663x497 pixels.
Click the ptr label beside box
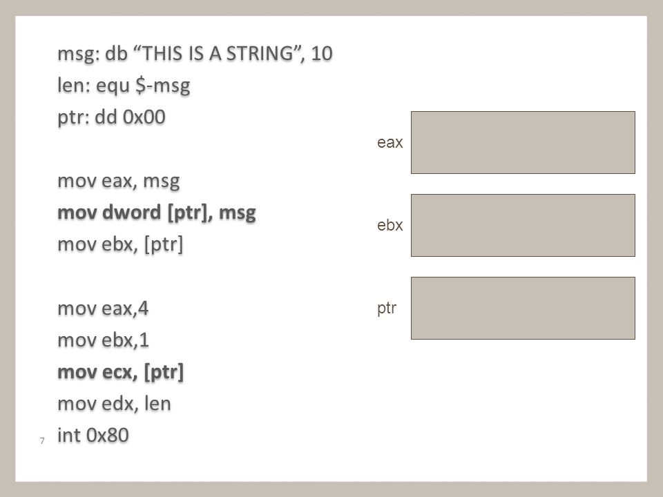point(387,308)
